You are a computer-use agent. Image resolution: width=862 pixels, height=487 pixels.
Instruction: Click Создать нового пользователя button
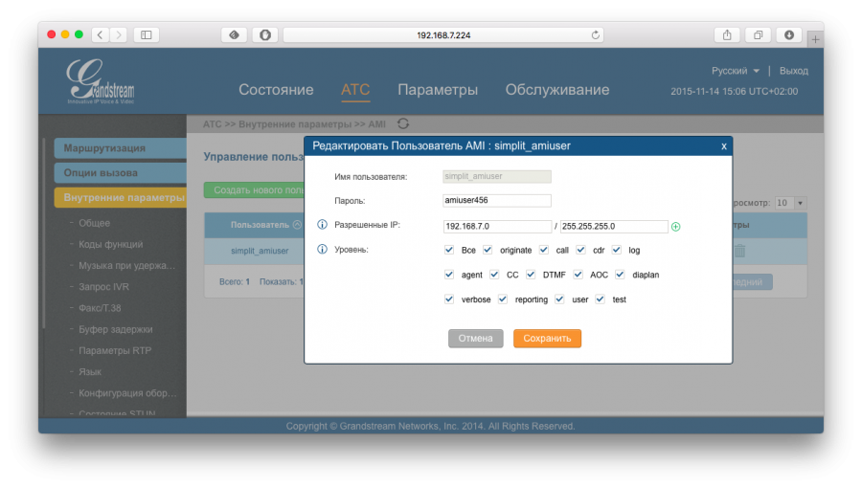[x=254, y=190]
